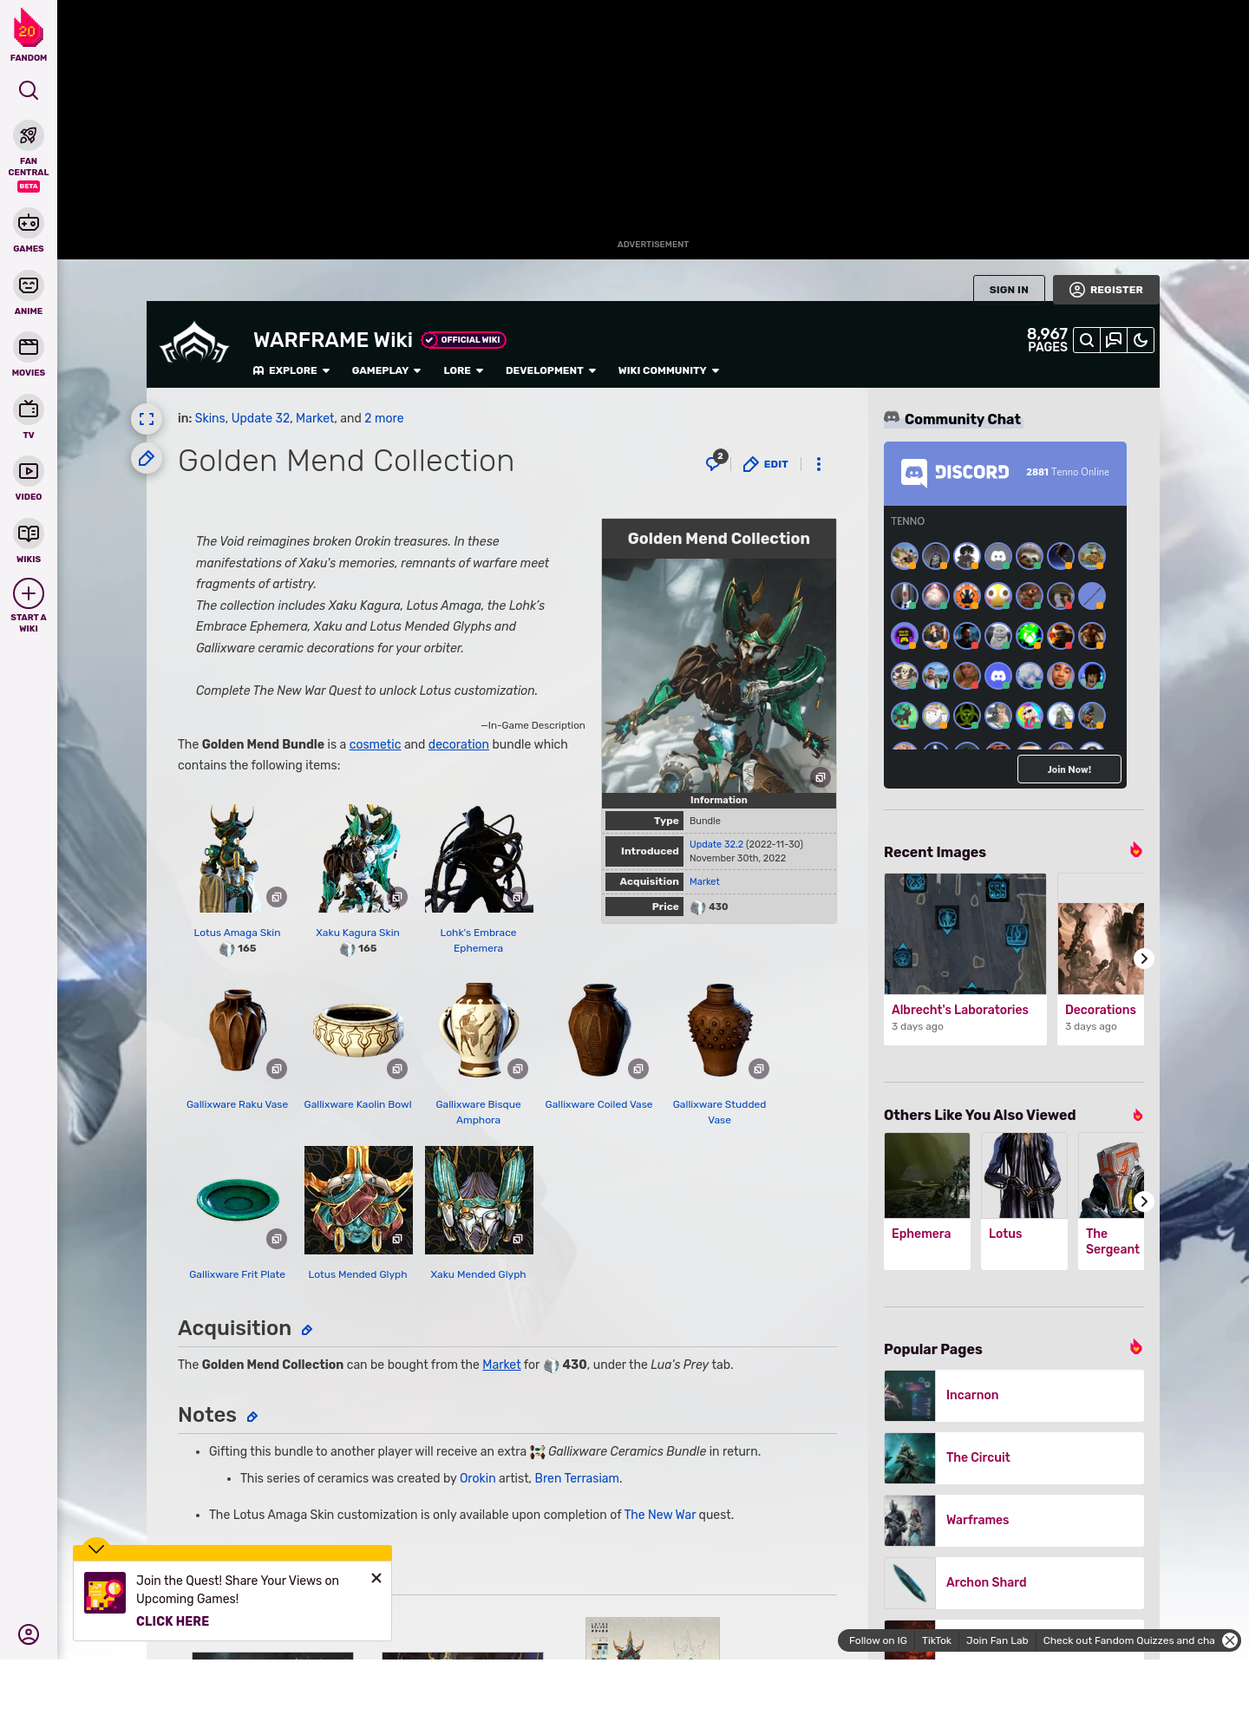Screen dimensions: 1249x1735
Task: Open the Gallixware Studded Vase link
Action: coord(720,1112)
